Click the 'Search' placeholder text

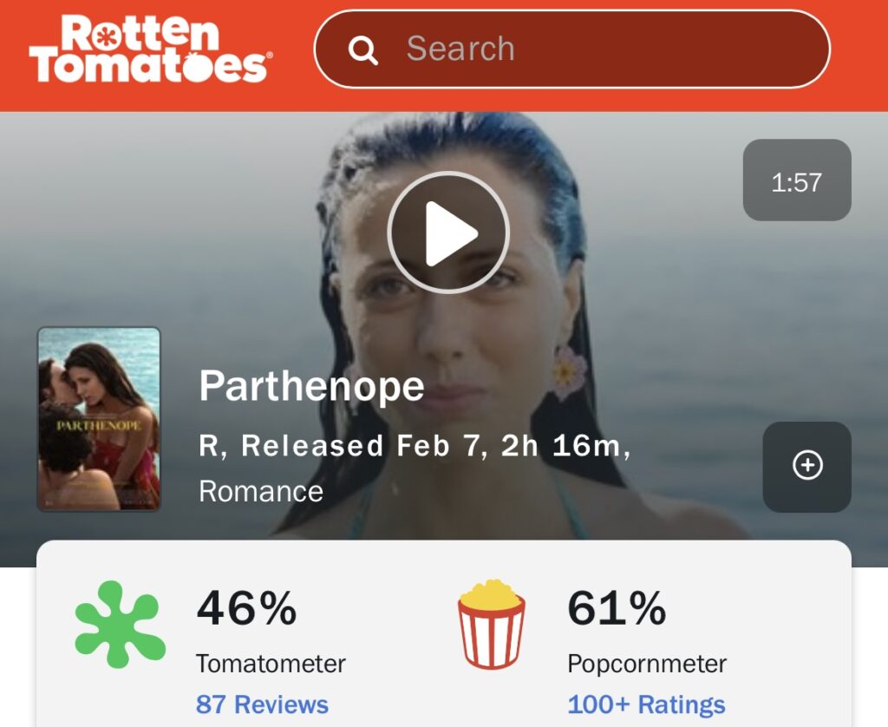click(x=460, y=49)
